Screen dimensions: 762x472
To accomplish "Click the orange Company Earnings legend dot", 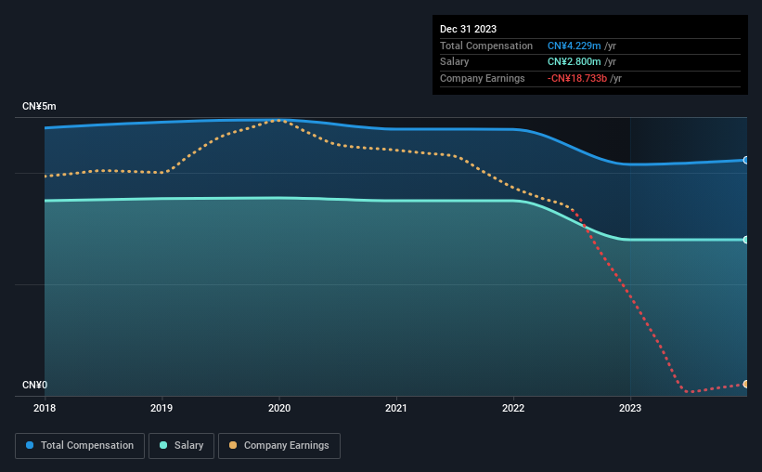I will coord(233,445).
